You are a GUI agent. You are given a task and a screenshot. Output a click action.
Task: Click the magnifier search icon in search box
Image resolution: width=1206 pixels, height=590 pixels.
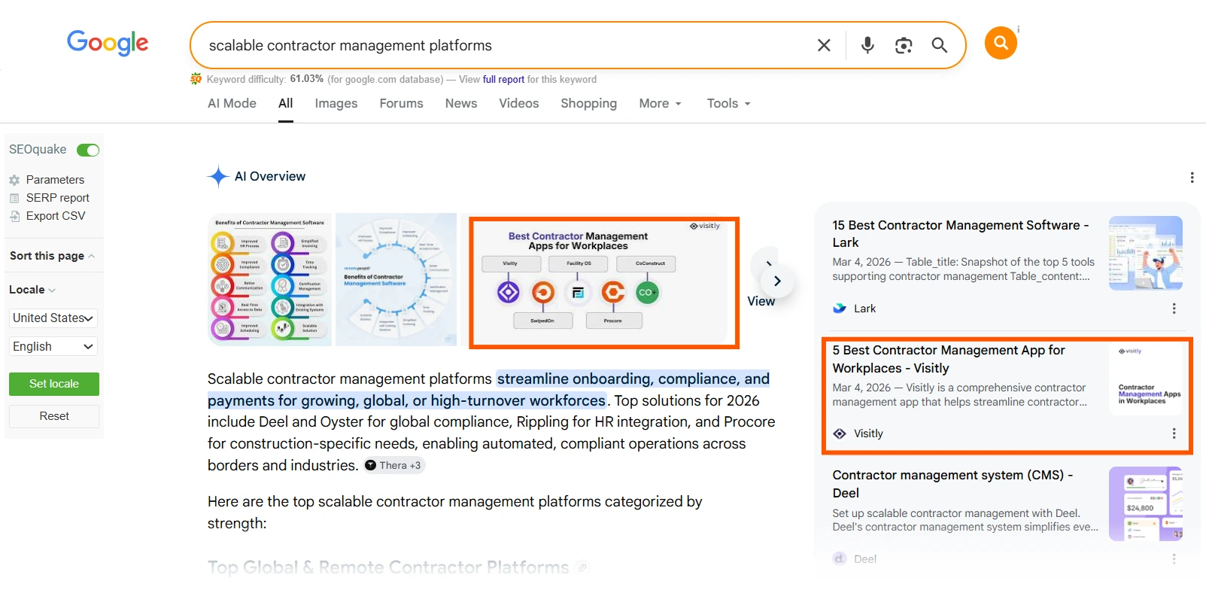(939, 45)
